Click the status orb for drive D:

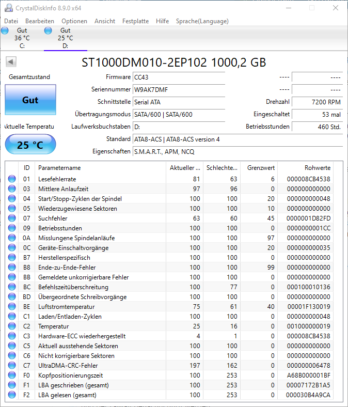[x=48, y=30]
